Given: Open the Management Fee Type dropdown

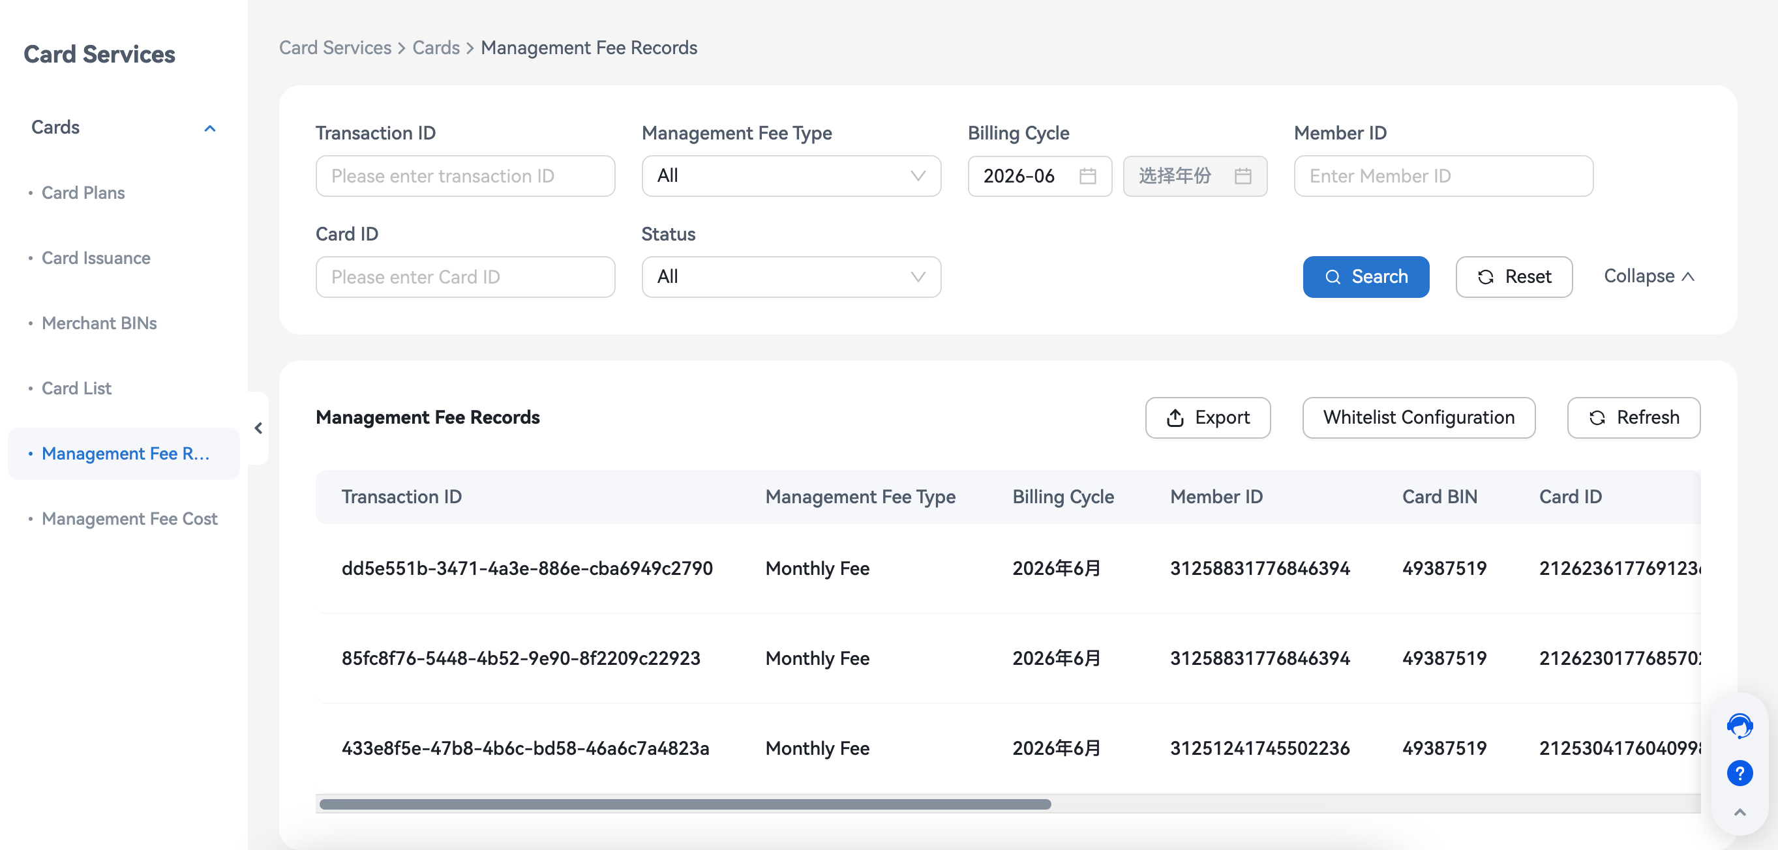Looking at the screenshot, I should 791,176.
